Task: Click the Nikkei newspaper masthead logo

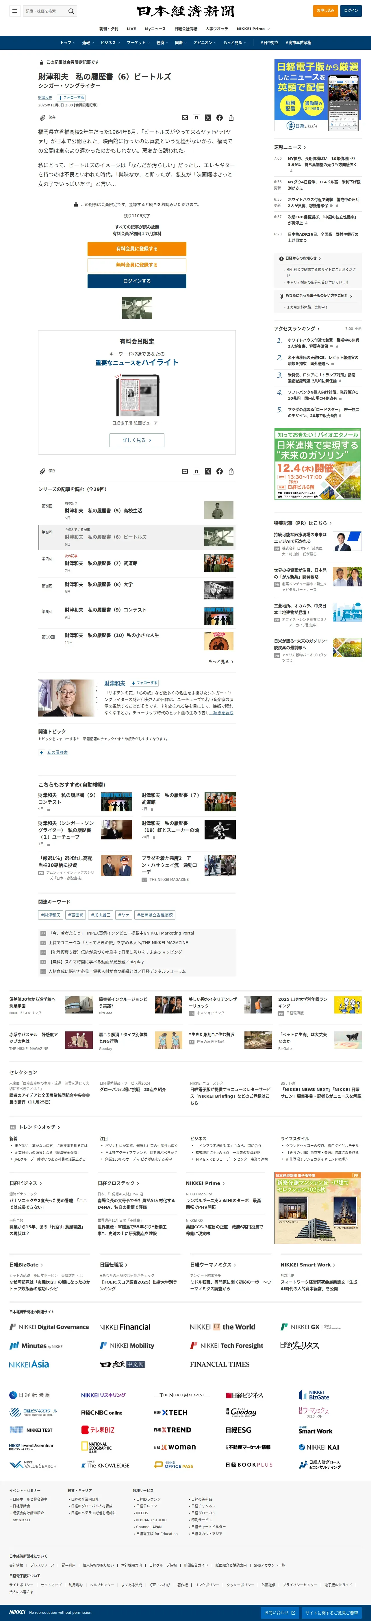Action: (x=185, y=11)
